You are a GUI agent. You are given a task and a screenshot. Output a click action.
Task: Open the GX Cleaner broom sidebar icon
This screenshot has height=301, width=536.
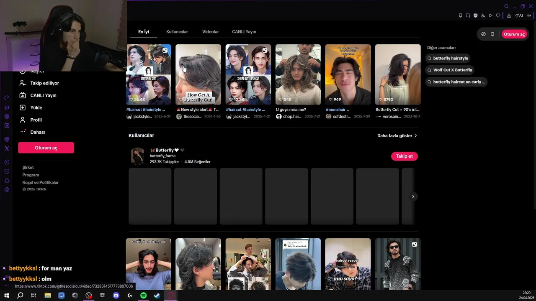point(7,107)
